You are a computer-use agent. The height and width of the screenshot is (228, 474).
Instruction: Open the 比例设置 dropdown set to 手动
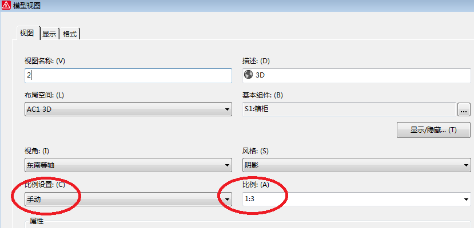(128, 199)
